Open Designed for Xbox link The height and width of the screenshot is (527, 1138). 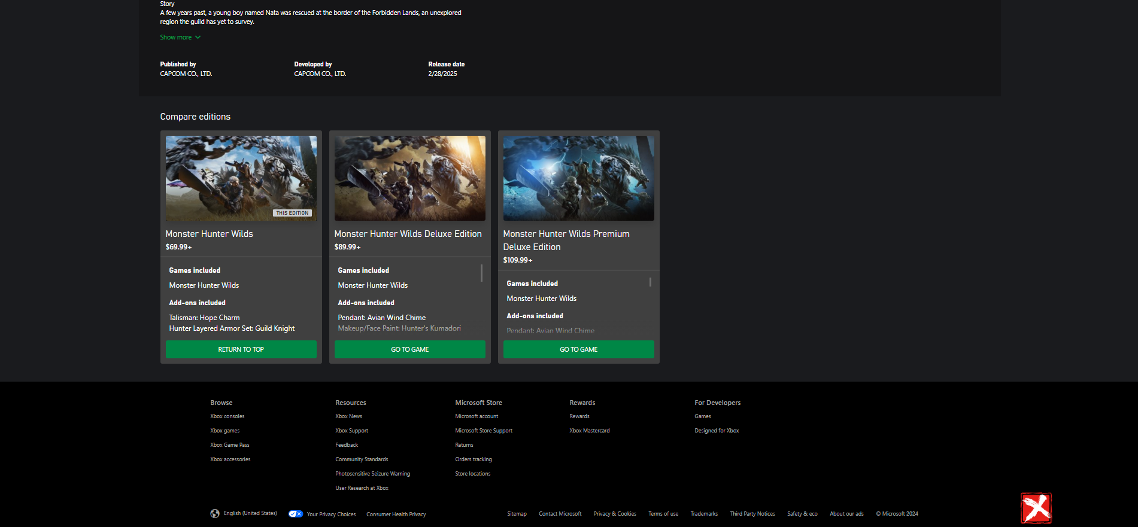click(x=717, y=431)
